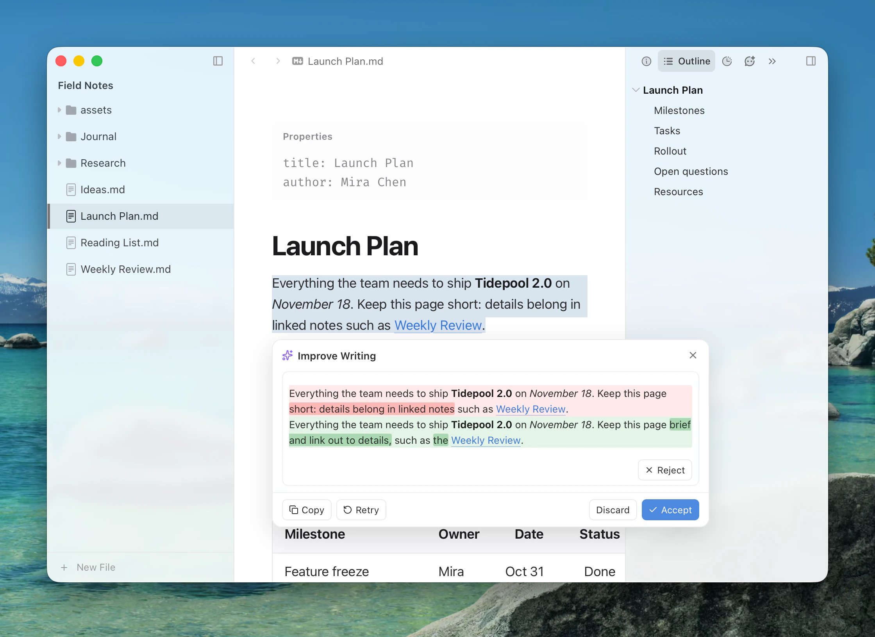Toggle the right sidebar panel icon

click(811, 61)
